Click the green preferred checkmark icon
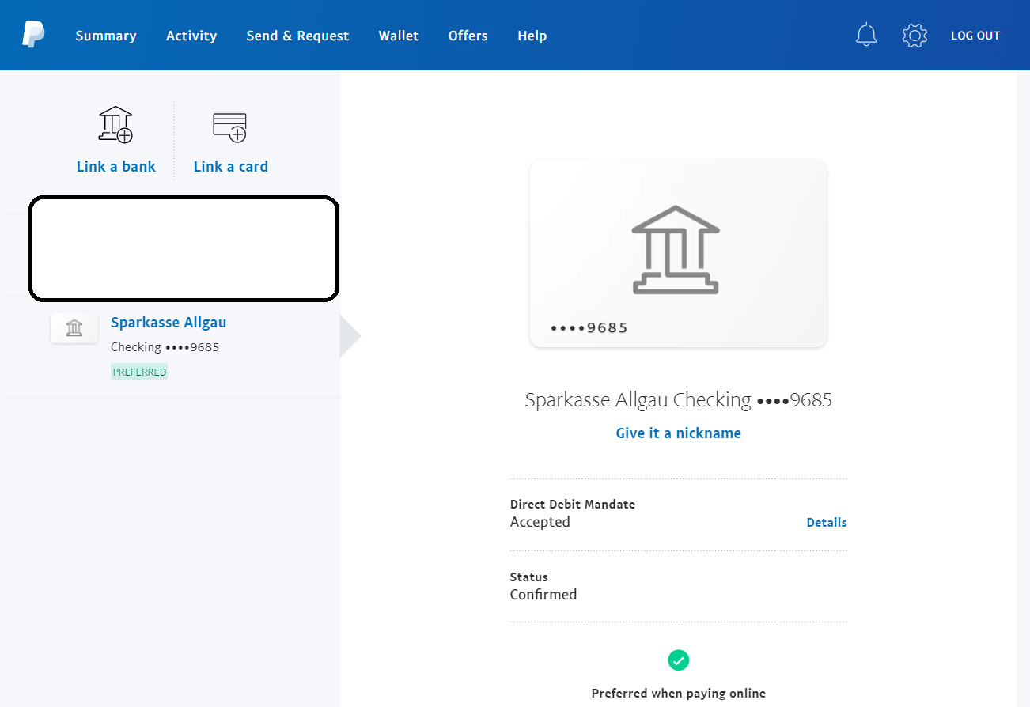Viewport: 1030px width, 707px height. 678,660
